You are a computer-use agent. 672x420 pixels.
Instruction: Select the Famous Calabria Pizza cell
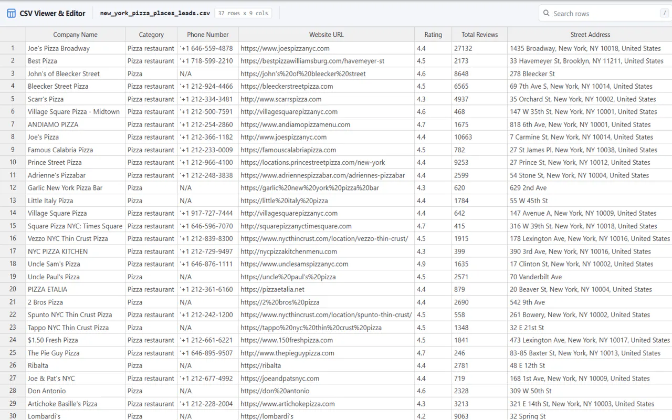tap(75, 150)
